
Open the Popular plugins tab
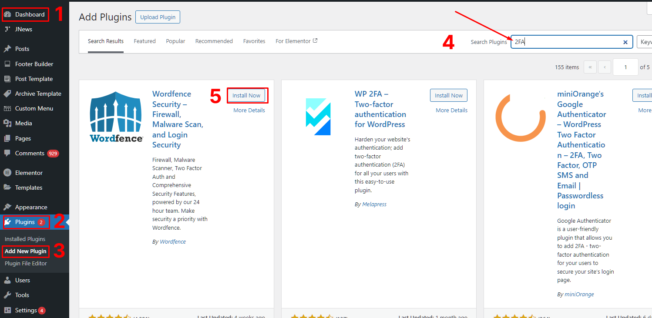point(175,41)
